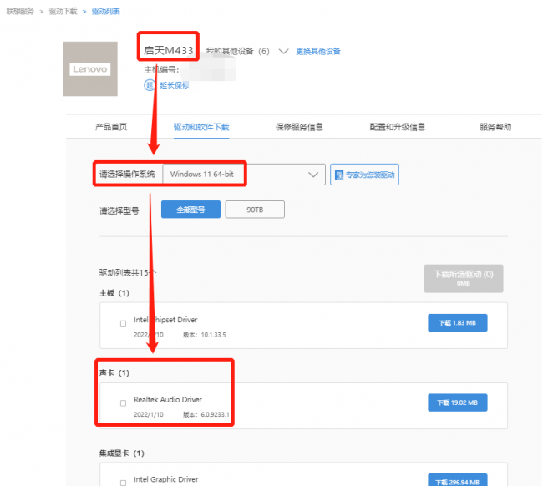
Task: Click 下载所选驱动 (0) button
Action: click(464, 278)
